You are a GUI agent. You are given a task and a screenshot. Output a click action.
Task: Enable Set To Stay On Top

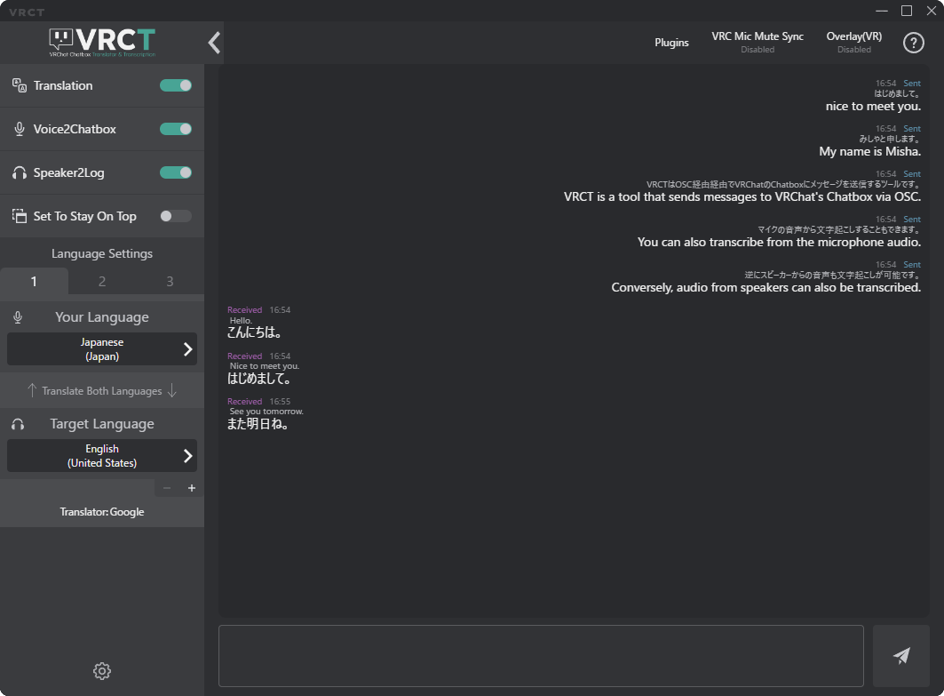click(176, 216)
